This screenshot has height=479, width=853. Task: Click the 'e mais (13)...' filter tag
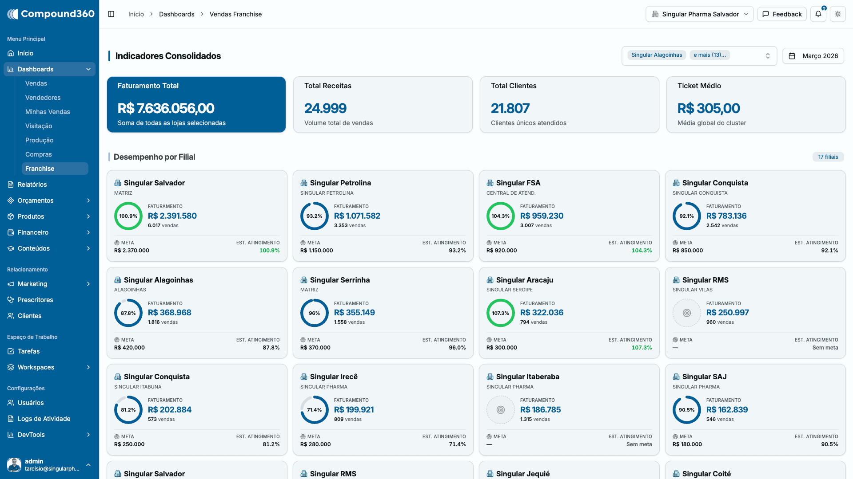click(x=710, y=55)
